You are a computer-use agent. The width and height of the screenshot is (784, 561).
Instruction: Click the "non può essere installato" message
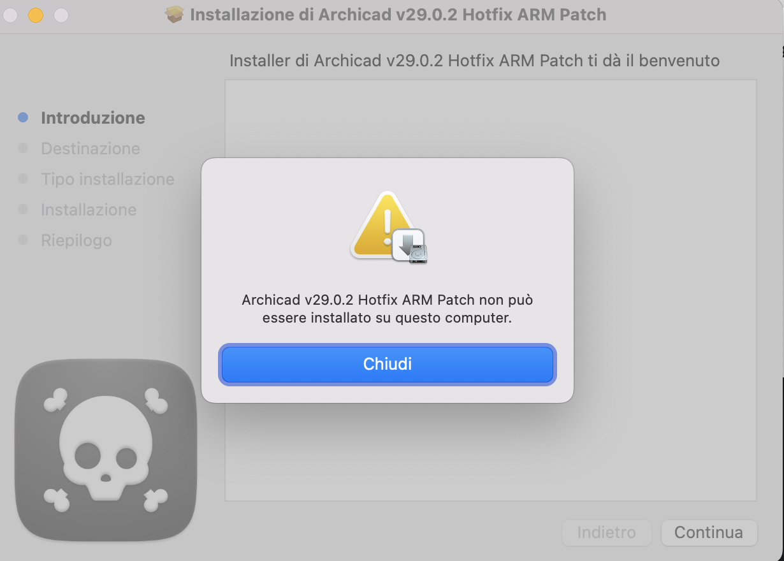coord(387,309)
